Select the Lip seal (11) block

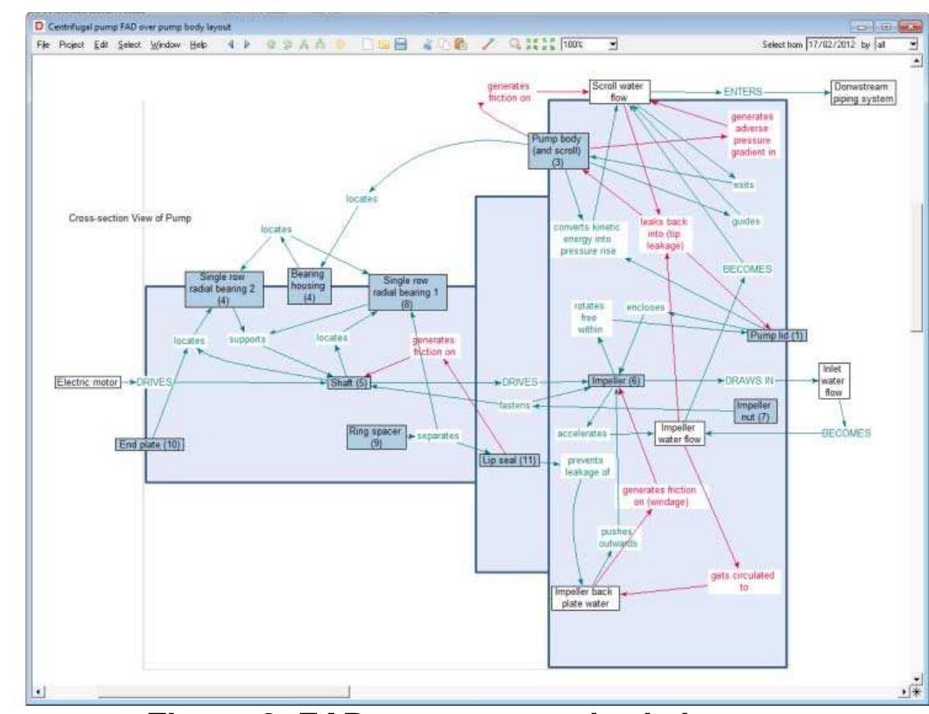[510, 460]
